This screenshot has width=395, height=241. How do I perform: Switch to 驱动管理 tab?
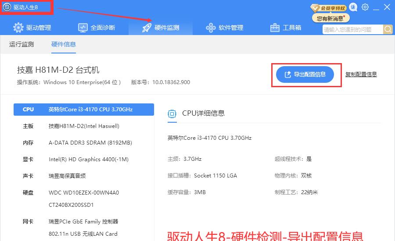click(32, 28)
